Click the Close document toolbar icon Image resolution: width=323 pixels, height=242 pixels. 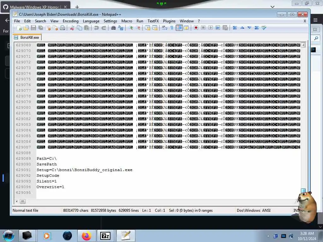click(48, 28)
